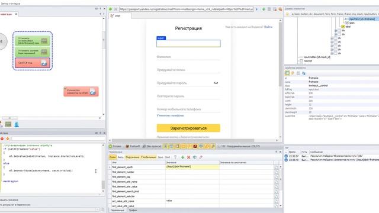This screenshot has width=379, height=213.
Task: Select the 'label' node in element tree
Action: pyautogui.click(x=348, y=27)
